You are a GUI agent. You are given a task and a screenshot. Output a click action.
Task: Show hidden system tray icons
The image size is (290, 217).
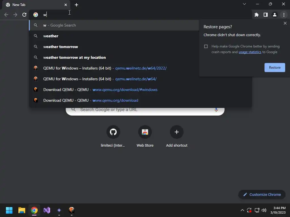tap(242, 210)
